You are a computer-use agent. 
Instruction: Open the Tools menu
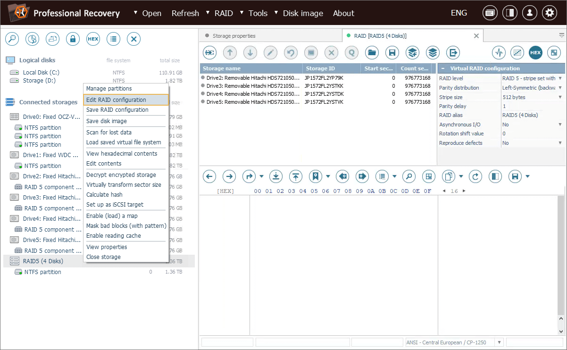258,13
